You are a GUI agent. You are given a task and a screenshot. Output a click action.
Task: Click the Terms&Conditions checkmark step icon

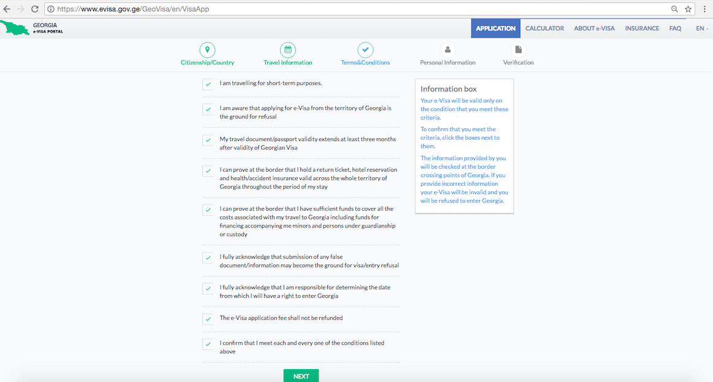365,50
